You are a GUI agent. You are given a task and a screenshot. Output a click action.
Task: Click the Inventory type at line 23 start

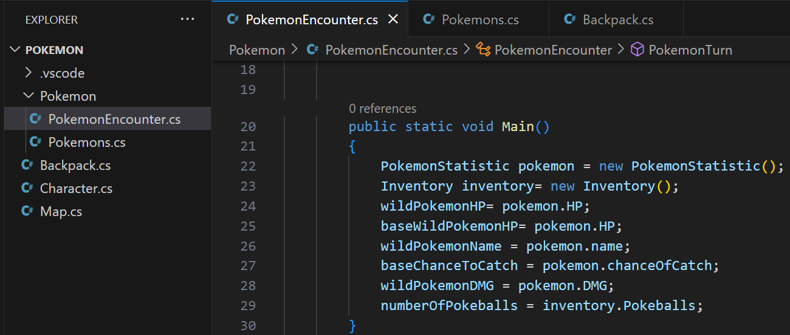(417, 186)
